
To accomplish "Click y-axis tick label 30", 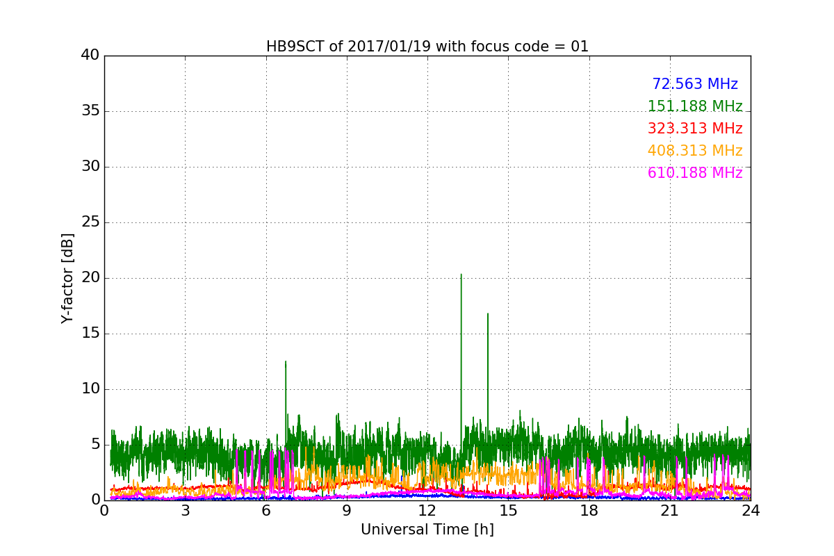I will (x=90, y=167).
